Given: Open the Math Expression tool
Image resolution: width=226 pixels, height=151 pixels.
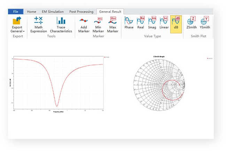Looking at the screenshot, I should (x=39, y=25).
